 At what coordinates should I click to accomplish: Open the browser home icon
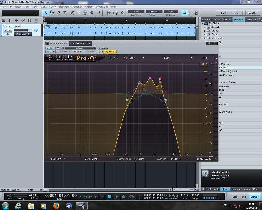203,189
